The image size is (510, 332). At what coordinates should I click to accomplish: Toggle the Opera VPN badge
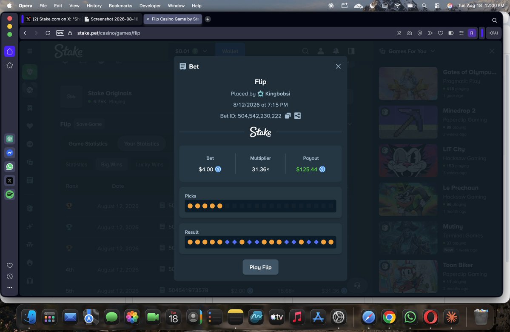(x=60, y=33)
